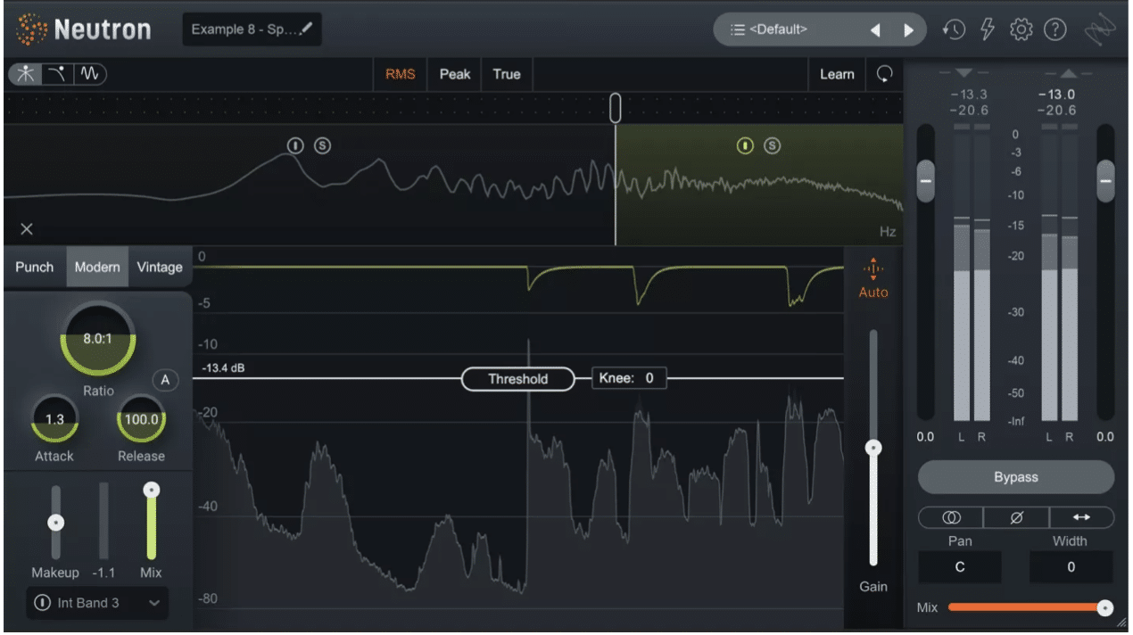This screenshot has height=635, width=1133.
Task: Open the Int Band 3 sidechain dropdown
Action: click(97, 603)
